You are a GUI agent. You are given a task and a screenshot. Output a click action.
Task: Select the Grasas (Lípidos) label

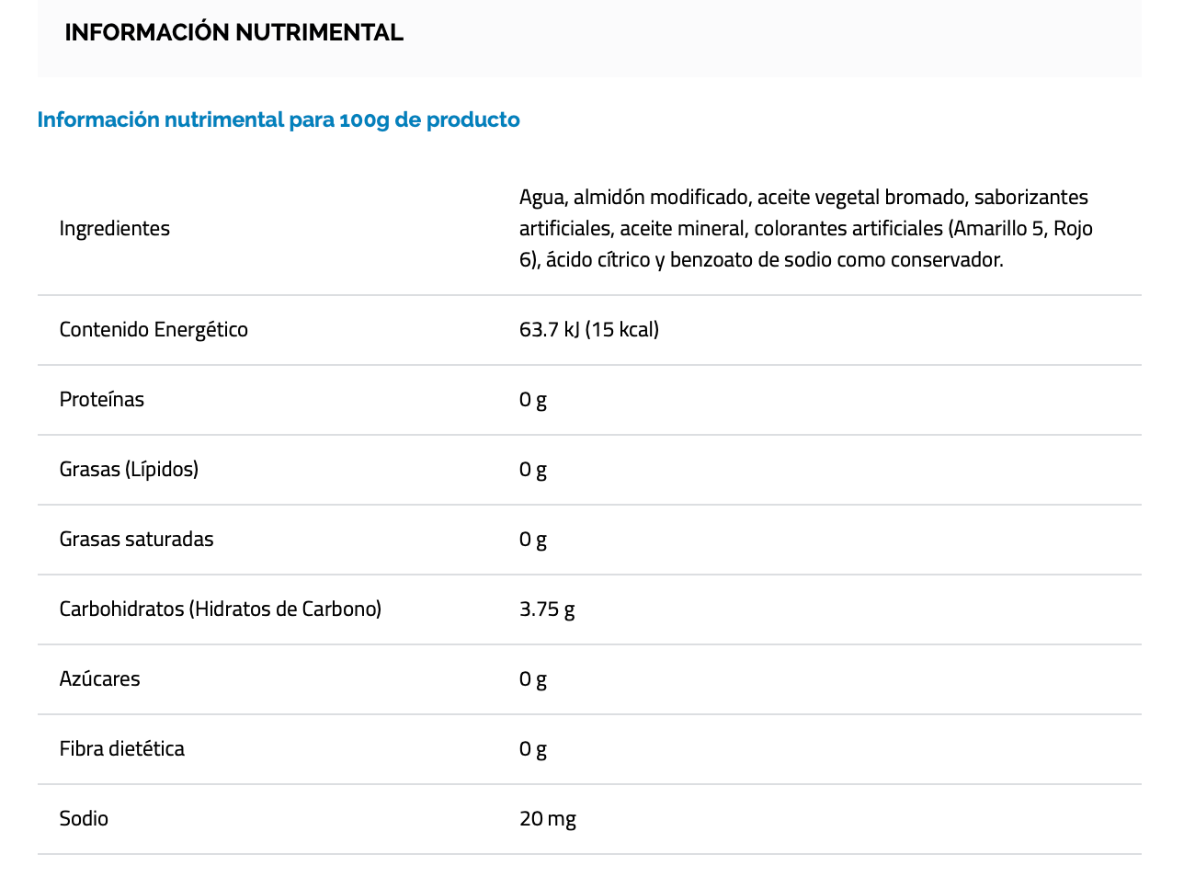pyautogui.click(x=129, y=469)
